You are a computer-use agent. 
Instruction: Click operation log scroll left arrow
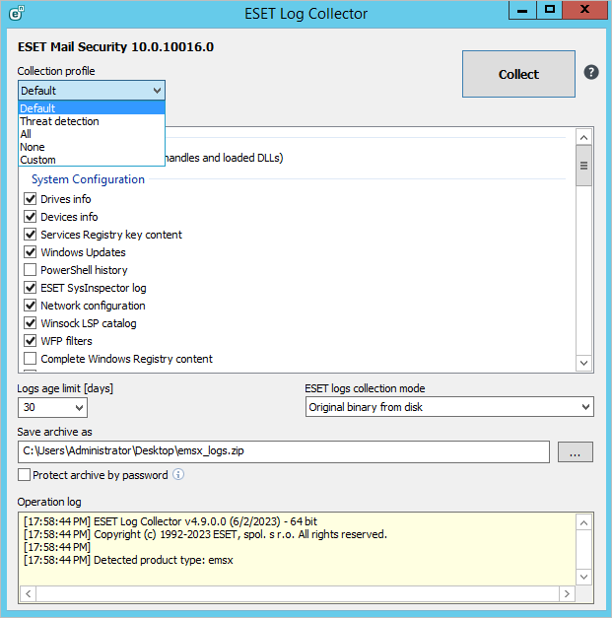pyautogui.click(x=28, y=593)
